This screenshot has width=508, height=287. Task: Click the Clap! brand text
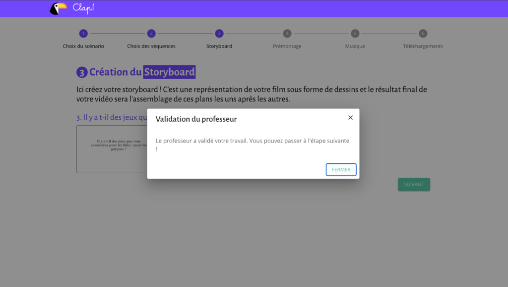83,7
